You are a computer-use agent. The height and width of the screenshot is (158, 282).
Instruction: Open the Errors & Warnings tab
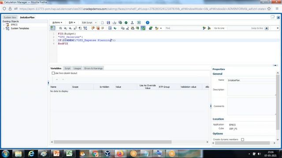[x=93, y=68]
